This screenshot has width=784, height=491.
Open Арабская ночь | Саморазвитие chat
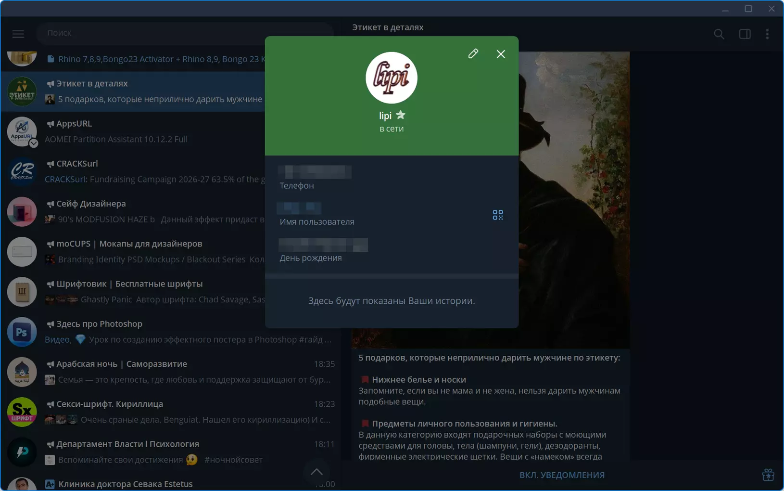171,372
